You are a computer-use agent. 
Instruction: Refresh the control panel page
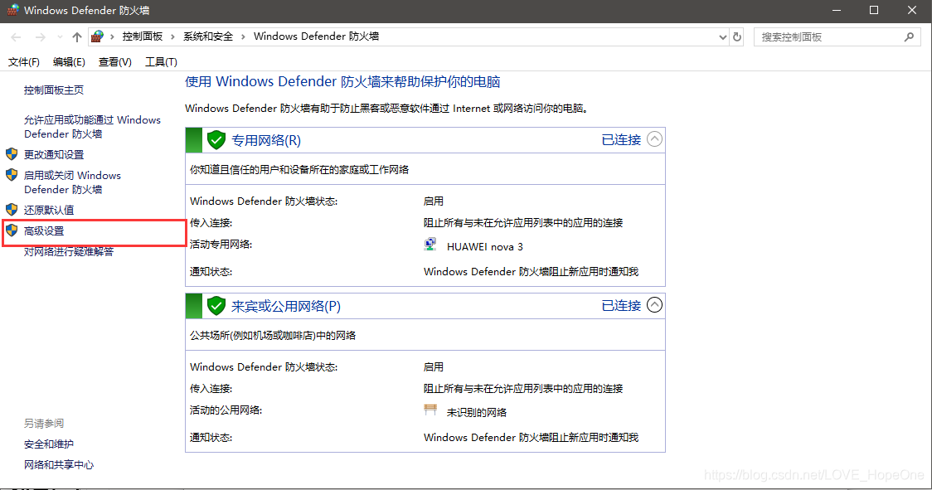(737, 36)
